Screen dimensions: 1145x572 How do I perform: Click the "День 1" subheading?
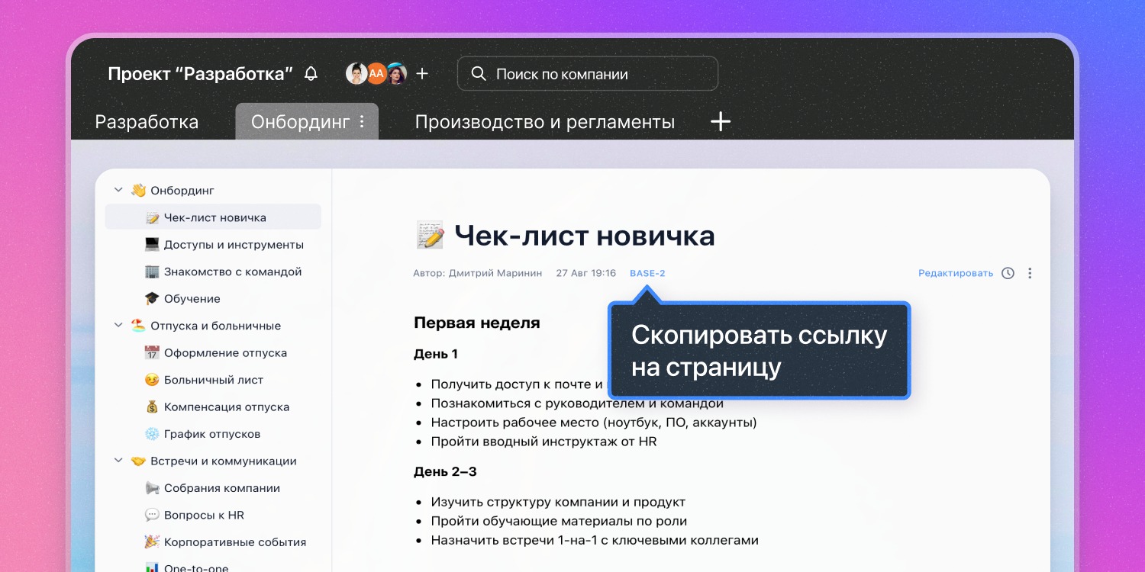tap(436, 354)
